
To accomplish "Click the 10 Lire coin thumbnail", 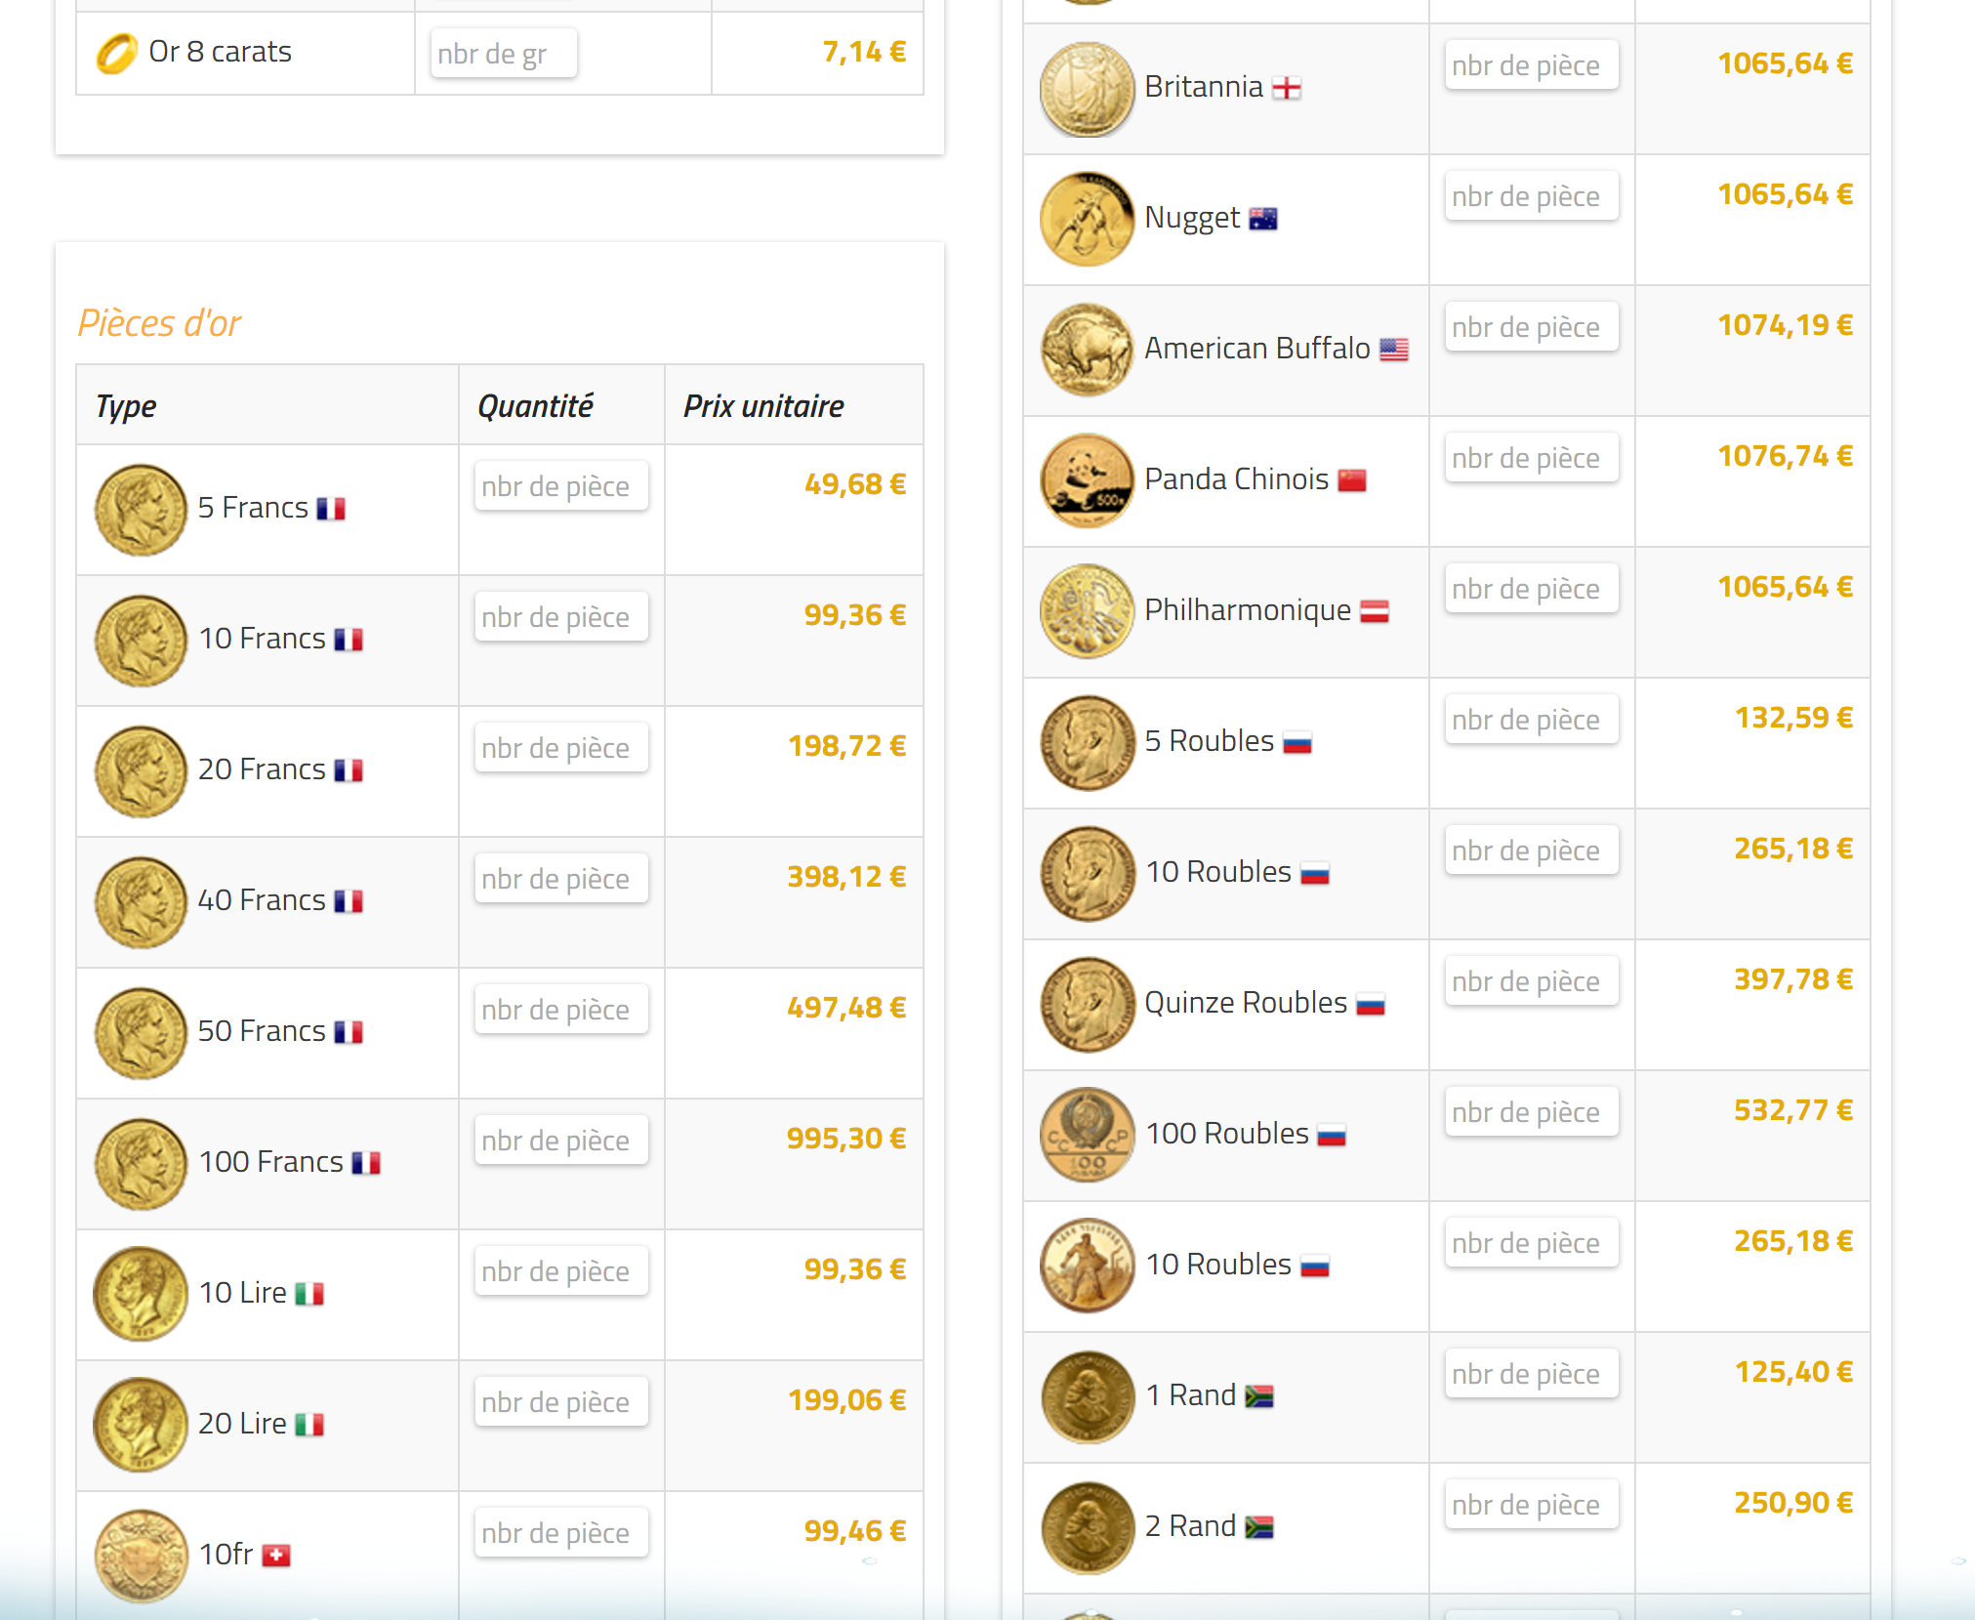I will point(140,1293).
